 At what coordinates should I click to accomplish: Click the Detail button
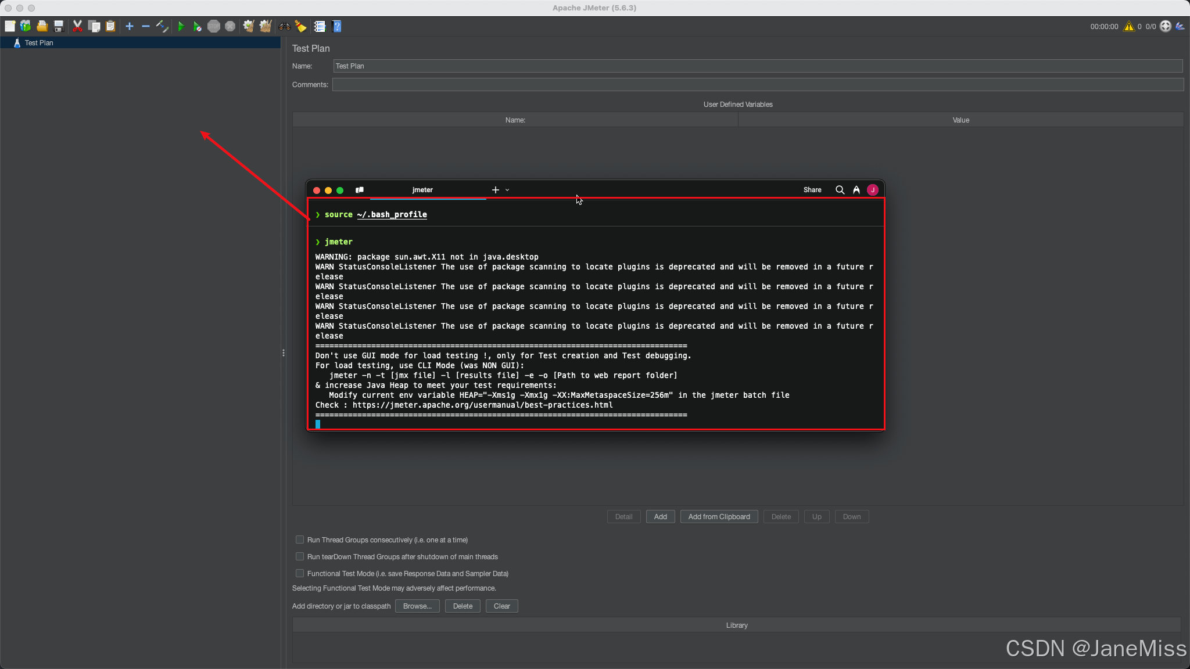(x=623, y=517)
